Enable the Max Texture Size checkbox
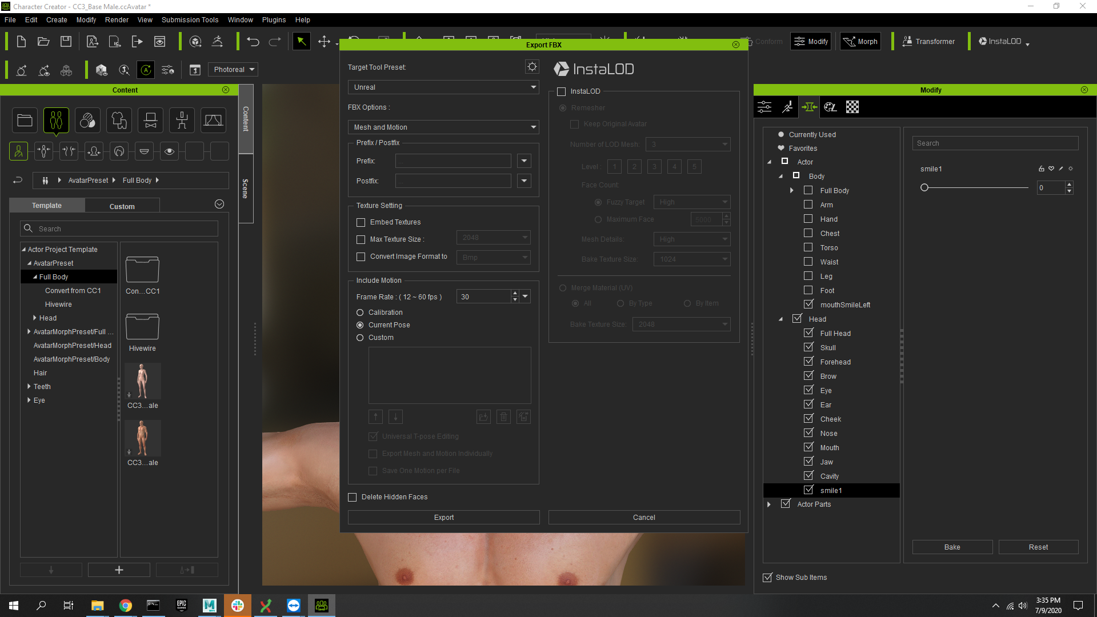Viewport: 1097px width, 617px height. point(361,239)
